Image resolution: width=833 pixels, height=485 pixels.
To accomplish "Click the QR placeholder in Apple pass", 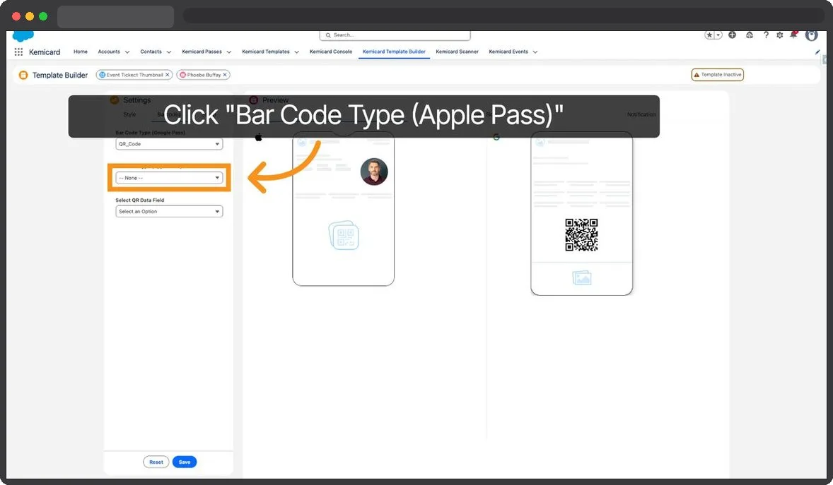I will pos(344,235).
